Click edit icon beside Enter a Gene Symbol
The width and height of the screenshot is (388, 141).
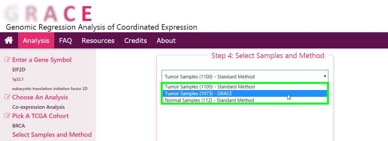7,60
